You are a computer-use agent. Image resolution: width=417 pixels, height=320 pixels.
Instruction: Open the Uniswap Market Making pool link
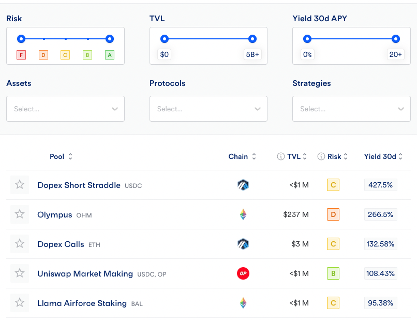click(x=85, y=274)
